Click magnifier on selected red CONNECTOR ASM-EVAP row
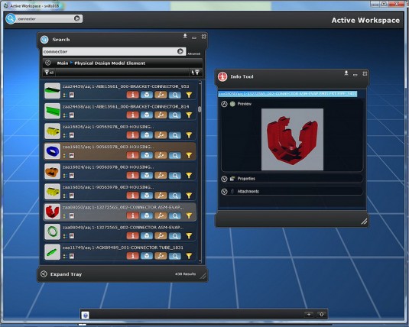Screen dimensions: 409x327 pos(175,215)
